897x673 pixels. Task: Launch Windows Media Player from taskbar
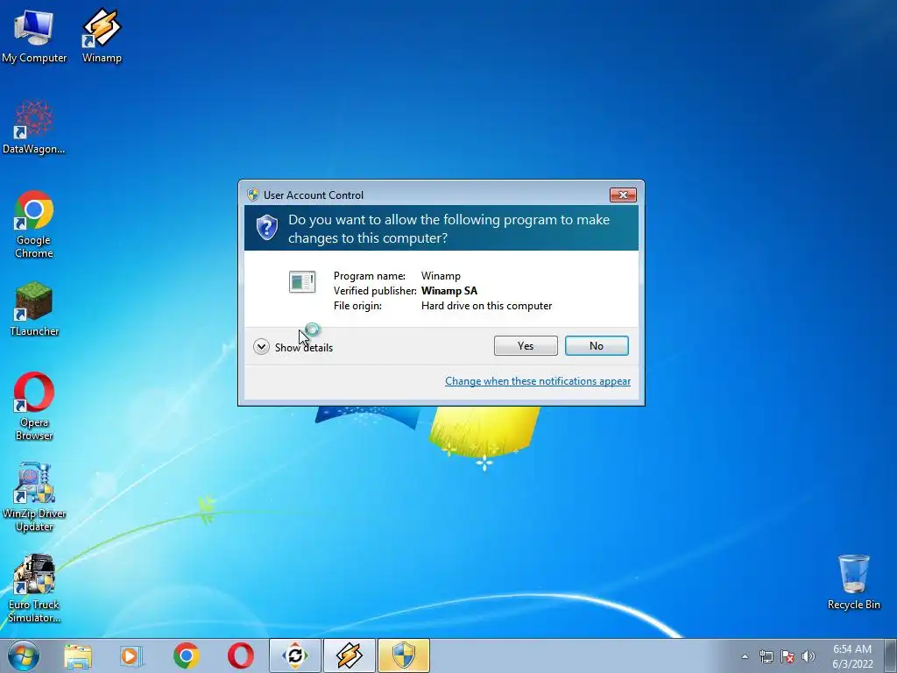(x=131, y=655)
